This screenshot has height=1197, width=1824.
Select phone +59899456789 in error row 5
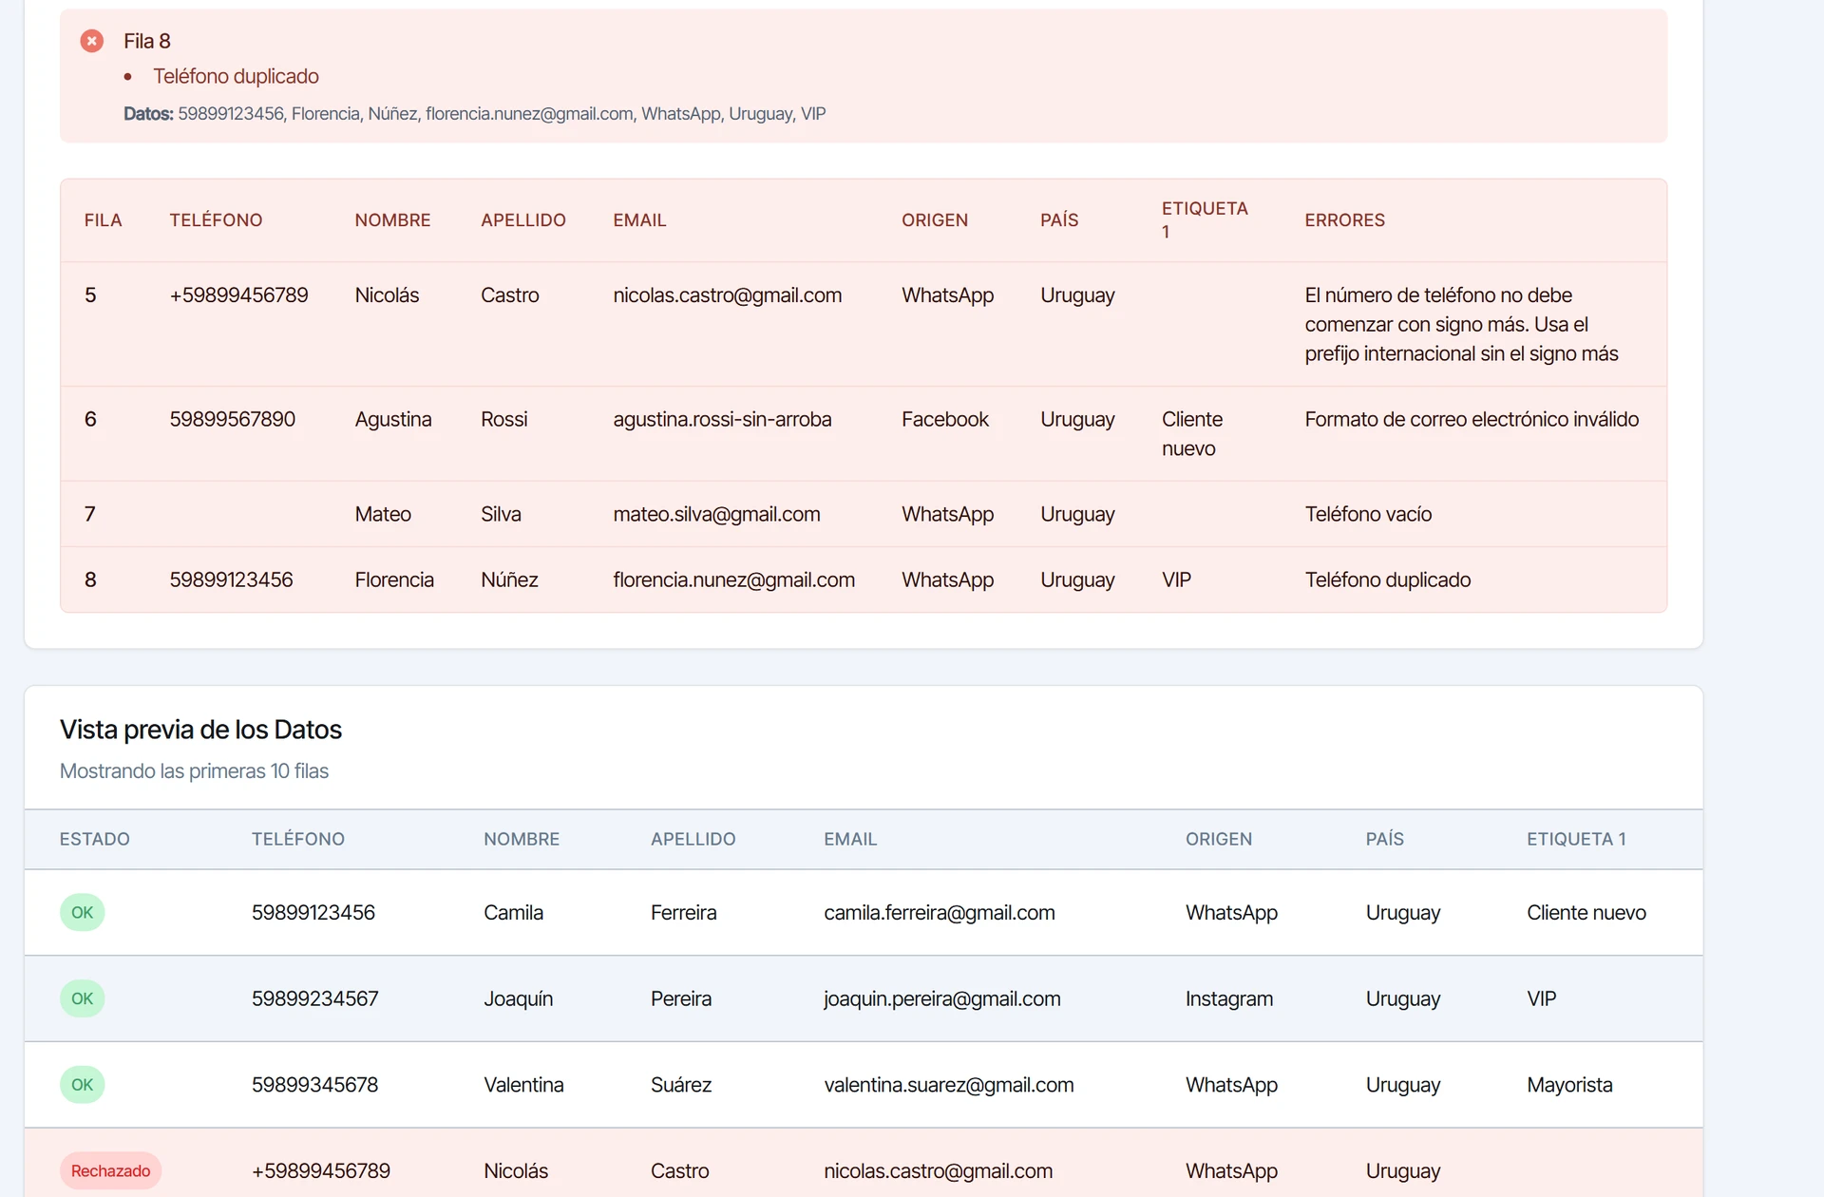(x=238, y=295)
